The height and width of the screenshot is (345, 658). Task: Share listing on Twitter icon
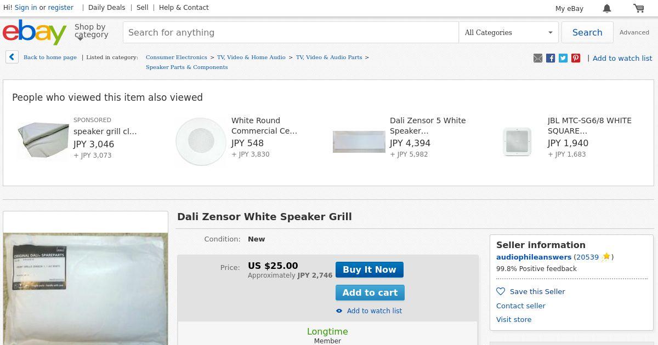coord(563,58)
